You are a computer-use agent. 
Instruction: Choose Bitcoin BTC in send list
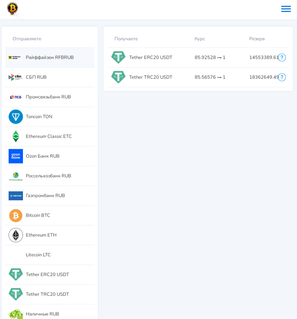point(50,215)
